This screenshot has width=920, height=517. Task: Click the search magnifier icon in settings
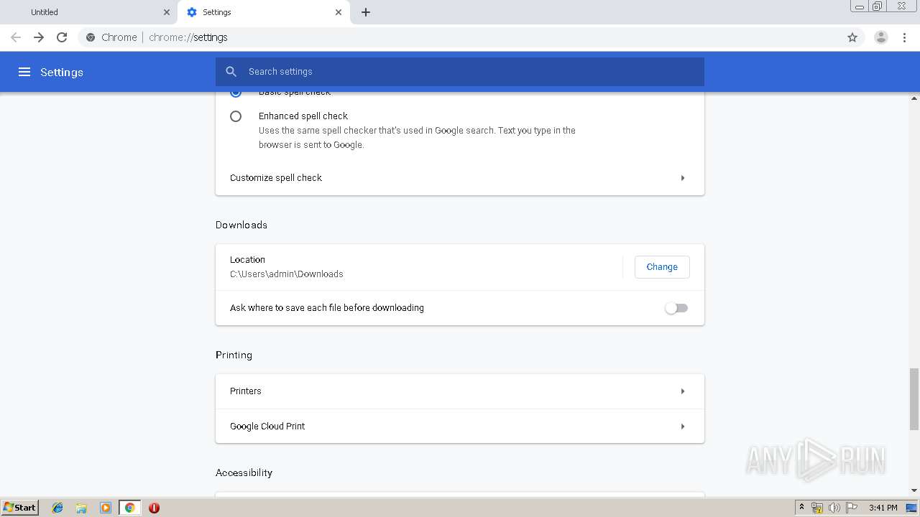pos(231,72)
